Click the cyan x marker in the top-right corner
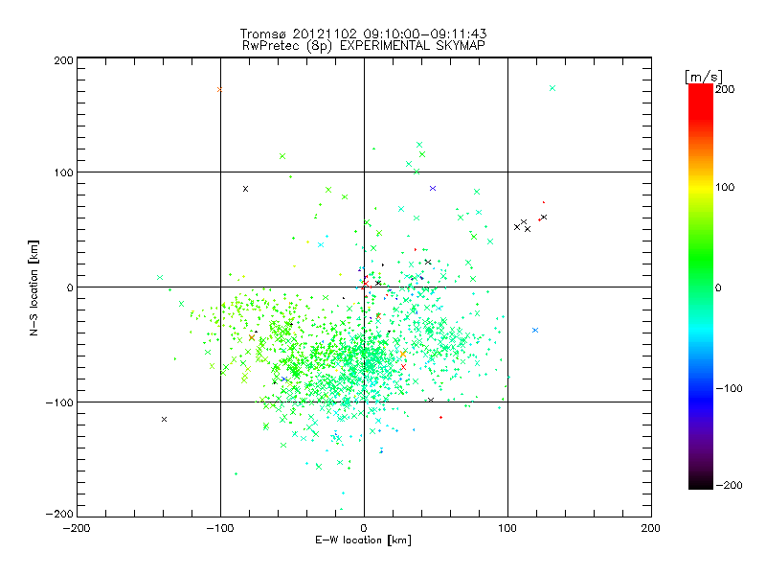The height and width of the screenshot is (575, 766). tap(552, 88)
